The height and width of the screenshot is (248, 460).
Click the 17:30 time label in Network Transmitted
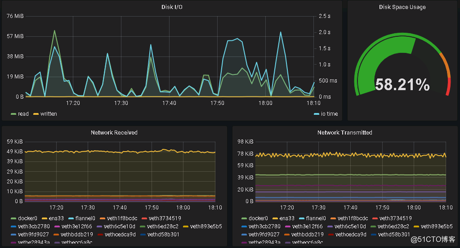(319, 207)
